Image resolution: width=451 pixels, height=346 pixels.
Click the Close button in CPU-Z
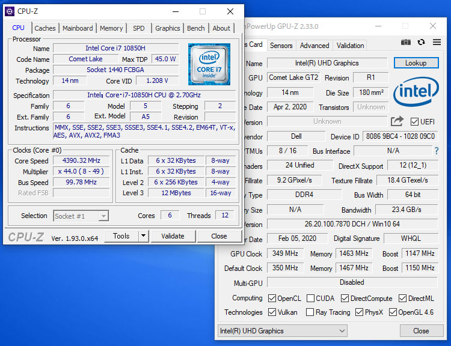coord(219,236)
